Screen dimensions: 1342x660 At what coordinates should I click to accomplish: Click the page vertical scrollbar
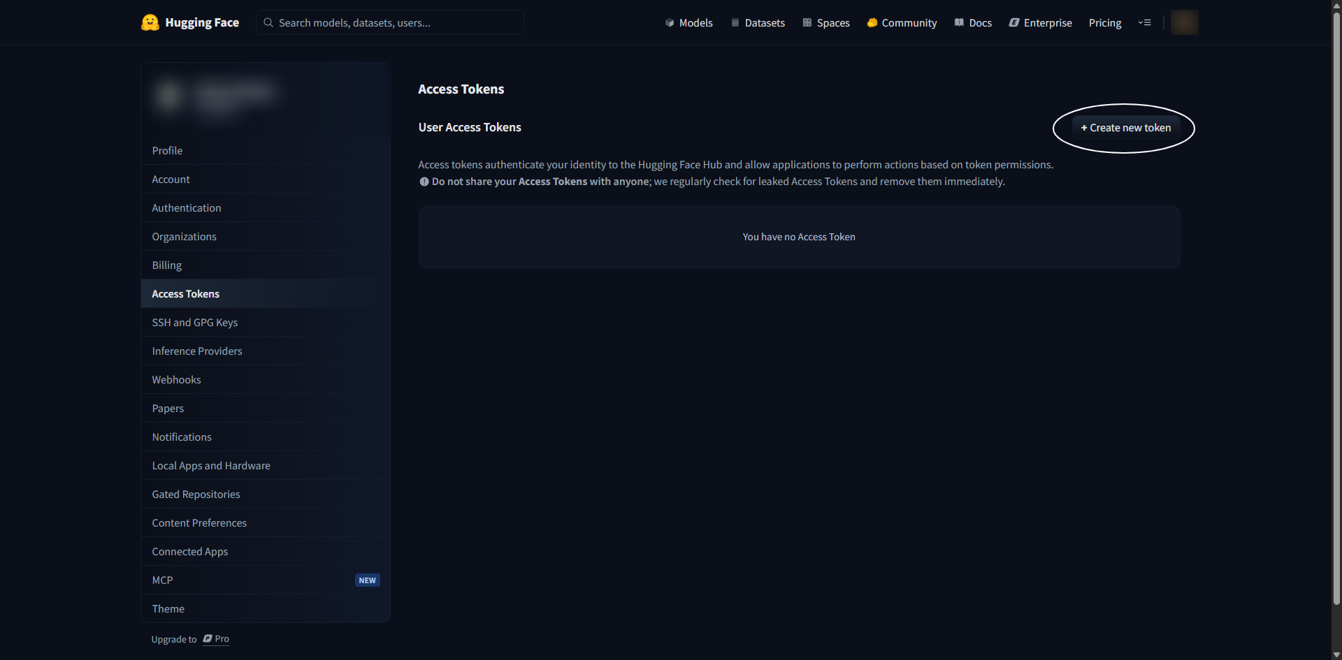click(1336, 307)
